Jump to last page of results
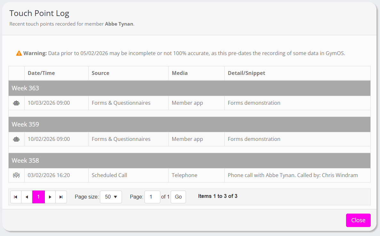Screen dimensions: 380x236 pyautogui.click(x=61, y=197)
